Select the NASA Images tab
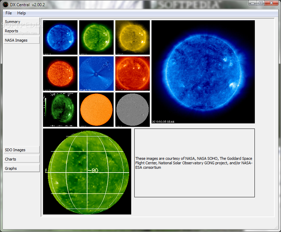Image resolution: width=281 pixels, height=232 pixels. click(x=21, y=40)
